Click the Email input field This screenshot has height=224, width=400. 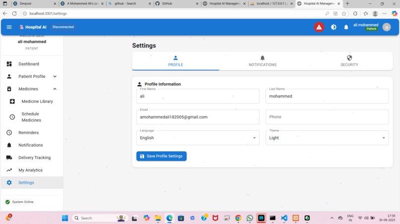tap(198, 117)
